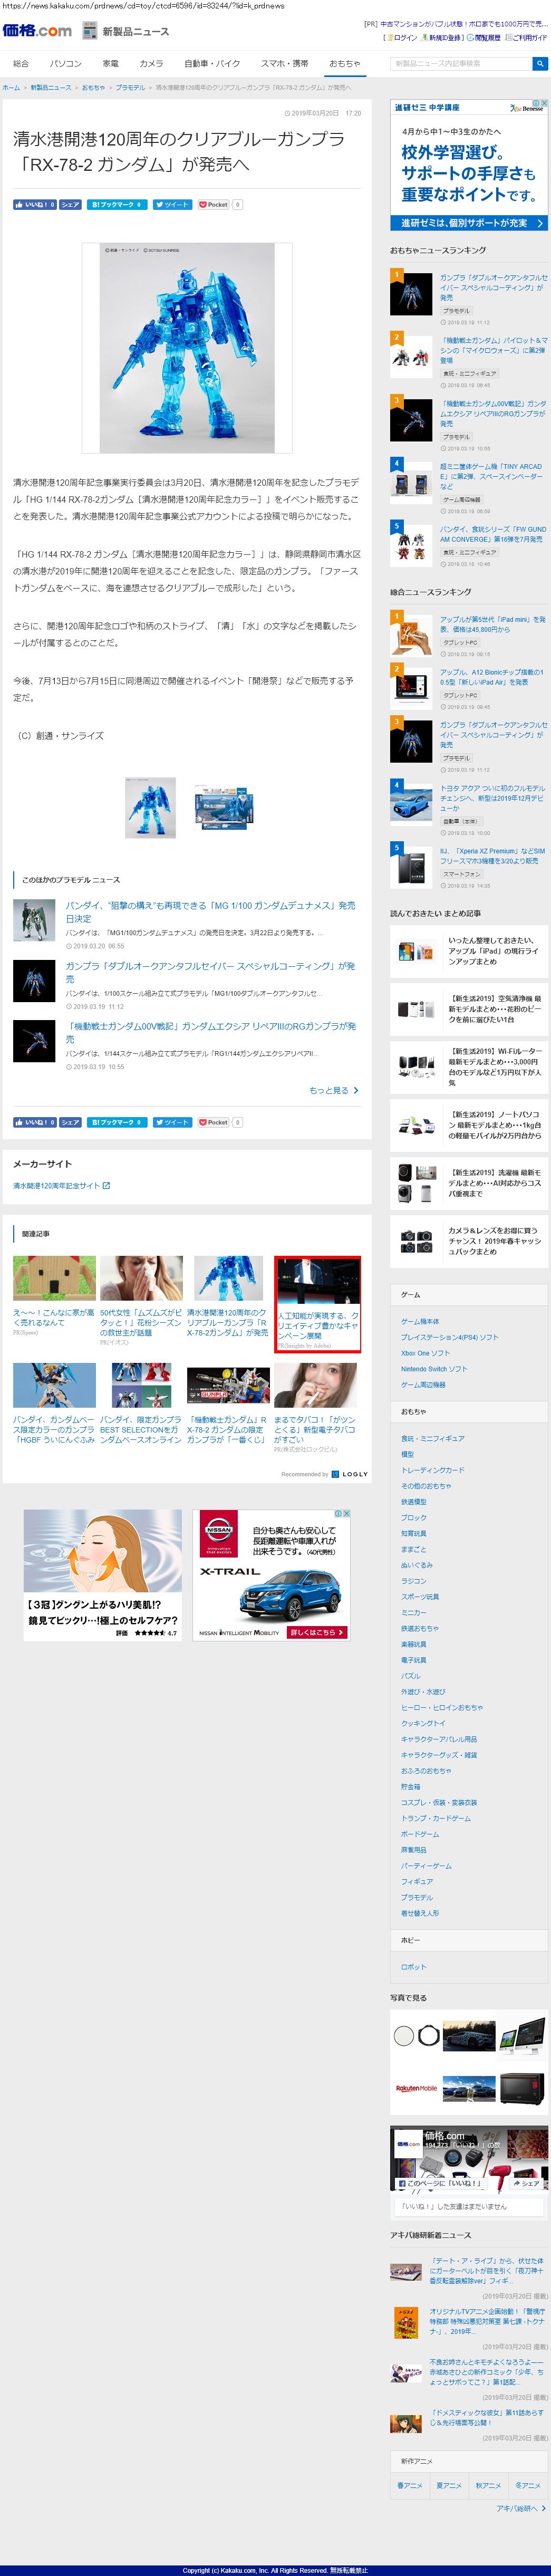
Task: Click the bottom Twitter ツイート button
Action: 172,1122
